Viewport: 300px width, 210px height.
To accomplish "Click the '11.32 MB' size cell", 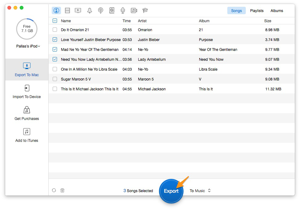I will [273, 89].
